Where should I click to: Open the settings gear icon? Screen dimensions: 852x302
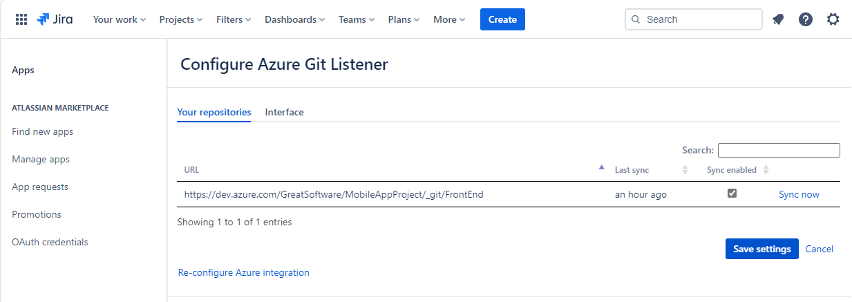(833, 19)
